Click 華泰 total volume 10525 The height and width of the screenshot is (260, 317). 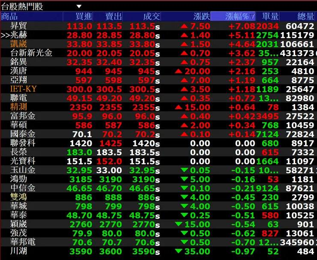(x=300, y=215)
